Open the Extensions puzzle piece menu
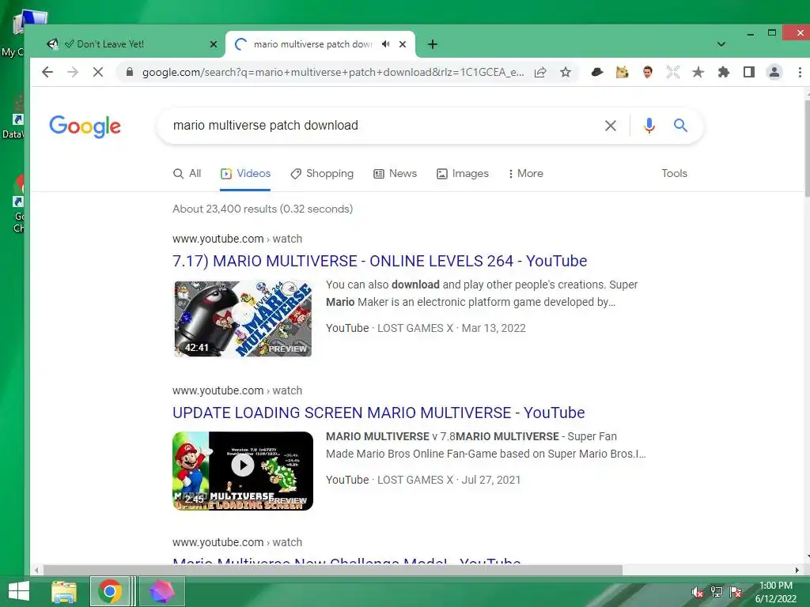This screenshot has width=810, height=607. (x=724, y=72)
